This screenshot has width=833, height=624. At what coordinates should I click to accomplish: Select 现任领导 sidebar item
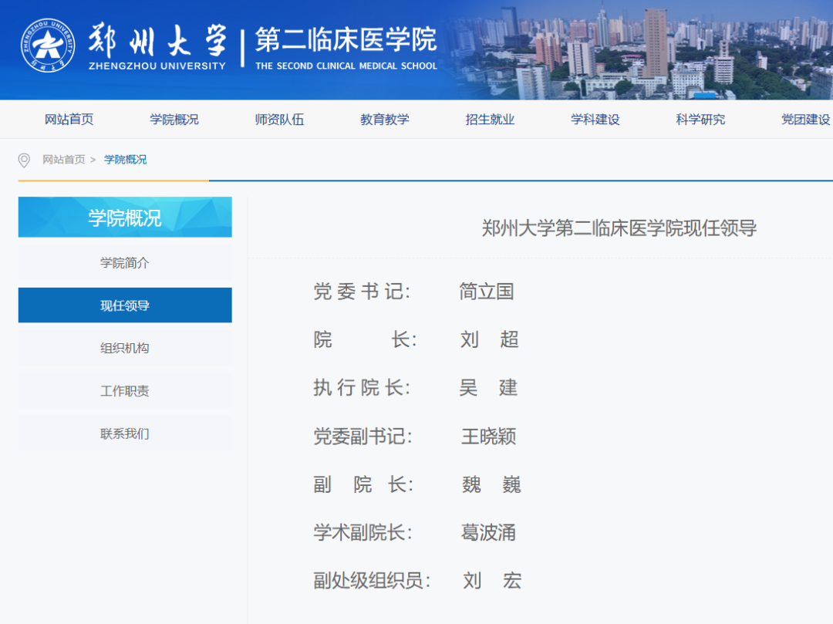pyautogui.click(x=125, y=305)
